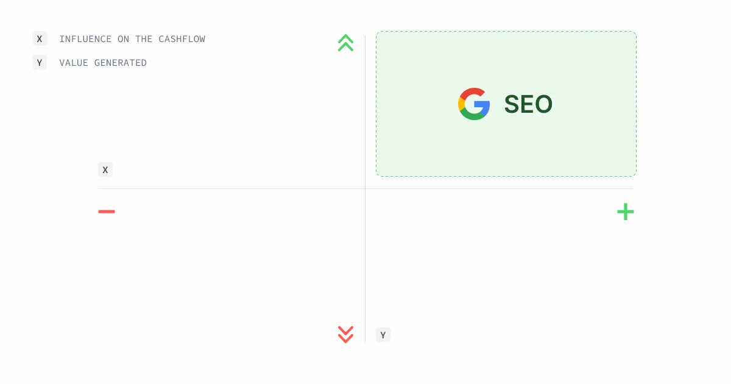Click the empty low-value, positive-cashflow quadrant
The image size is (731, 384).
pyautogui.click(x=500, y=268)
